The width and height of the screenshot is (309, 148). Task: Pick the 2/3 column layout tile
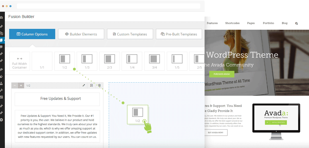tap(110, 61)
